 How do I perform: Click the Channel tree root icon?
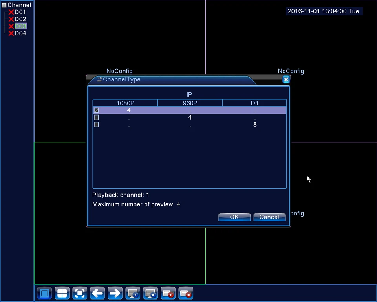4,5
